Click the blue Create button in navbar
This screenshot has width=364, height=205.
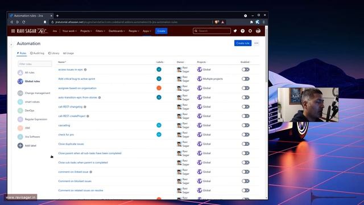[x=162, y=31]
